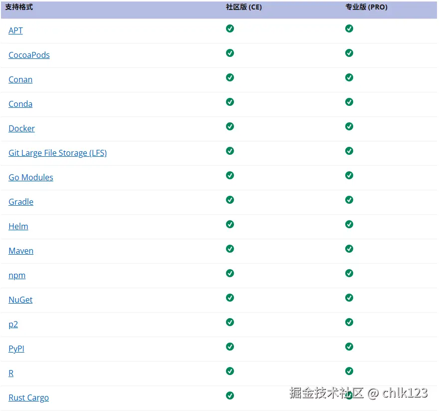Click the CE checkmark for Conda
This screenshot has width=439, height=411.
(230, 102)
